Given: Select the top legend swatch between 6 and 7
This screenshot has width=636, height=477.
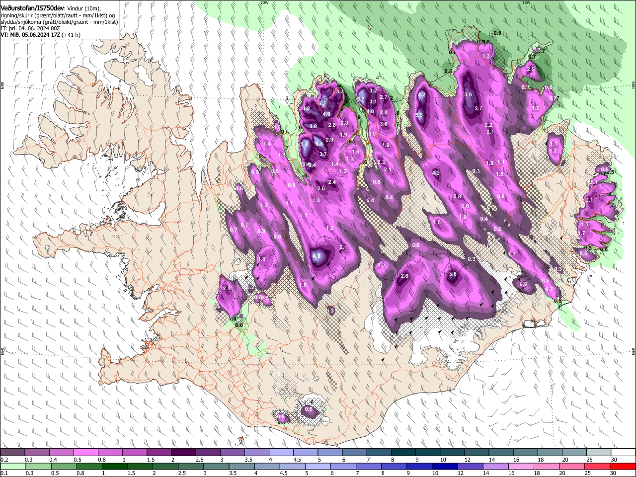Looking at the screenshot, I should point(353,453).
